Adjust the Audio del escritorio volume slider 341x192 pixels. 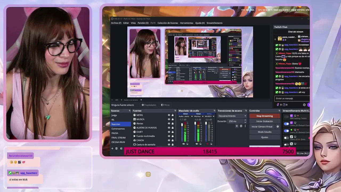point(182,125)
